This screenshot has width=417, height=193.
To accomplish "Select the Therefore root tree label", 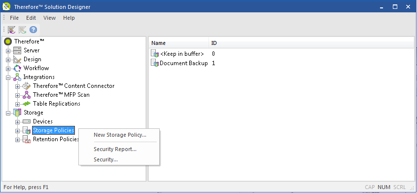I will (29, 41).
